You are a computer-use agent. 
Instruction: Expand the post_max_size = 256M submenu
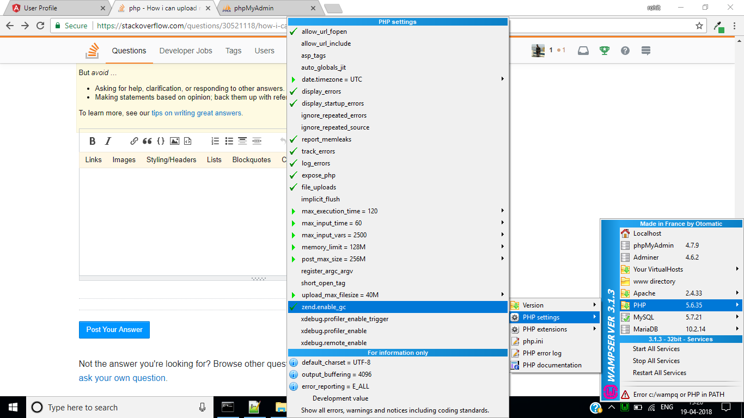tap(398, 259)
